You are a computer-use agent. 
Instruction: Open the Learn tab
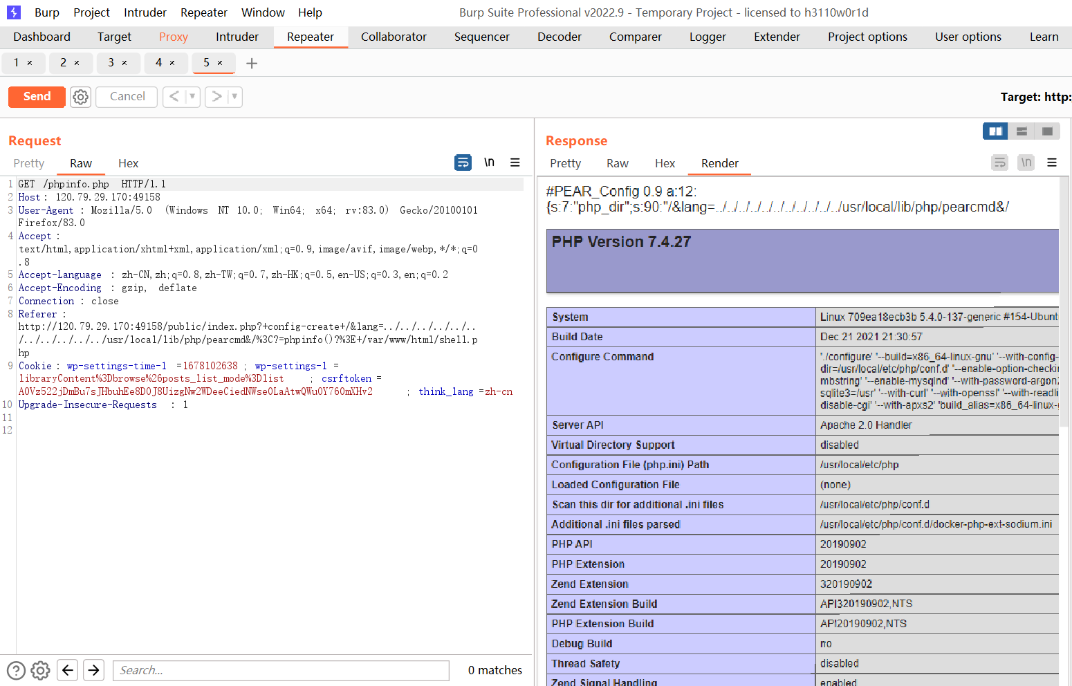(1044, 37)
